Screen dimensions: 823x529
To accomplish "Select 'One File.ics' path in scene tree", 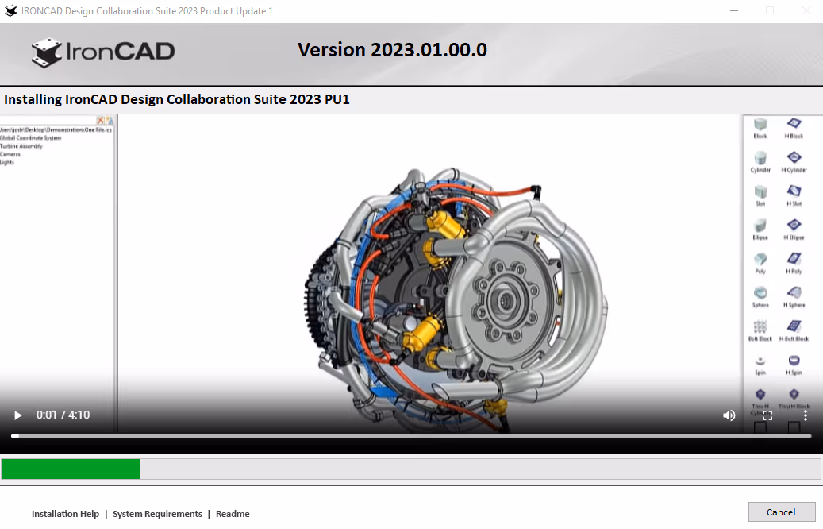I will pyautogui.click(x=56, y=129).
